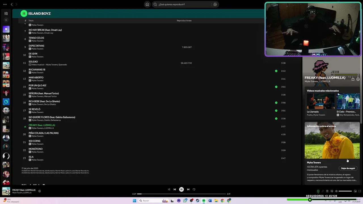Open Word from the taskbar
The width and height of the screenshot is (363, 204).
click(x=210, y=201)
